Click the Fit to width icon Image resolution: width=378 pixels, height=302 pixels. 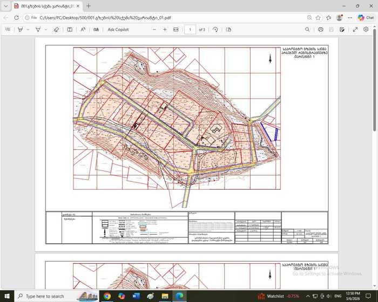[x=176, y=30]
